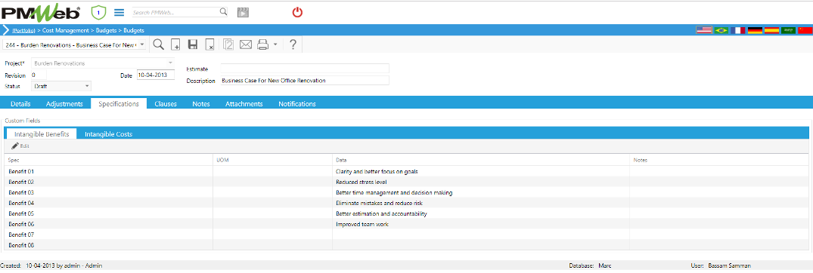This screenshot has width=813, height=273.
Task: Select the Benefit 08 row
Action: click(x=406, y=245)
